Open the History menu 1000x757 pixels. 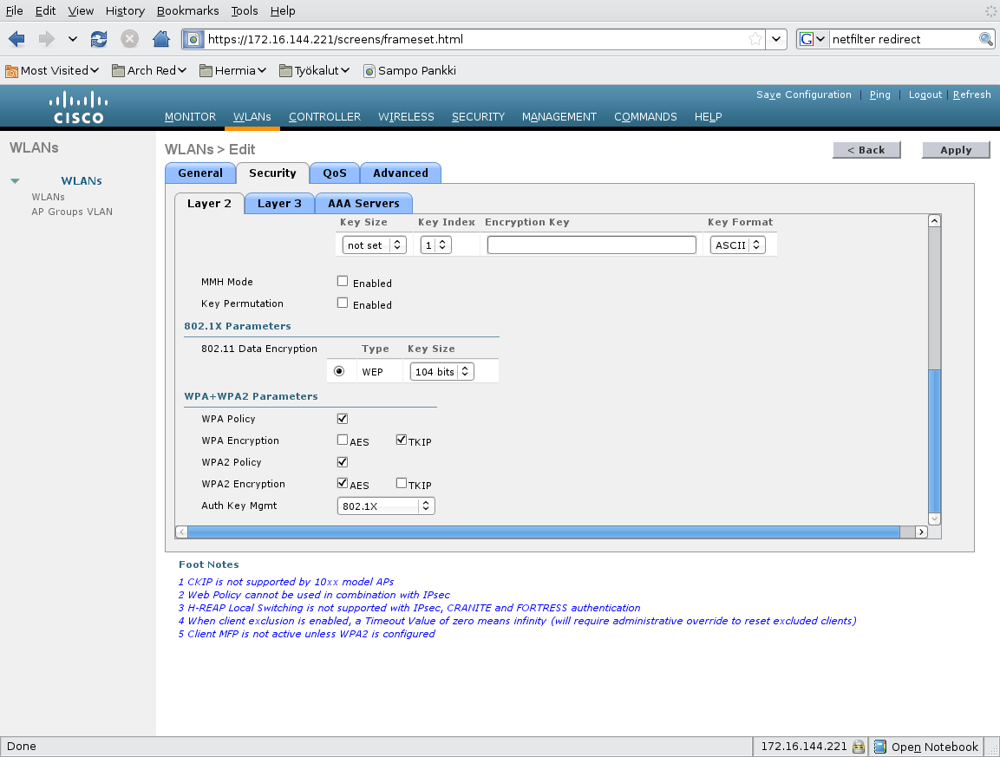point(125,11)
